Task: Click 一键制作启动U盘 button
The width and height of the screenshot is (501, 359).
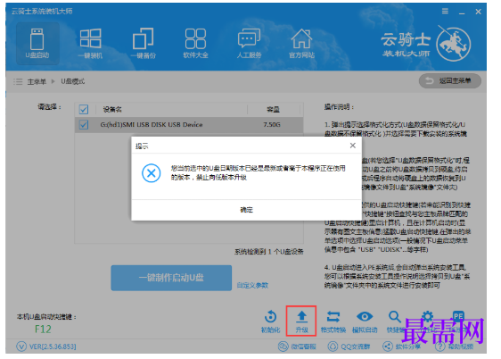Action: click(171, 278)
